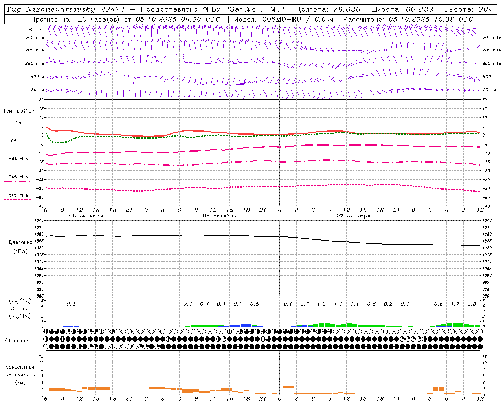Screen dimensions: 503x402
Task: Click the Td 2м dew point legend label
Action: tap(18, 141)
